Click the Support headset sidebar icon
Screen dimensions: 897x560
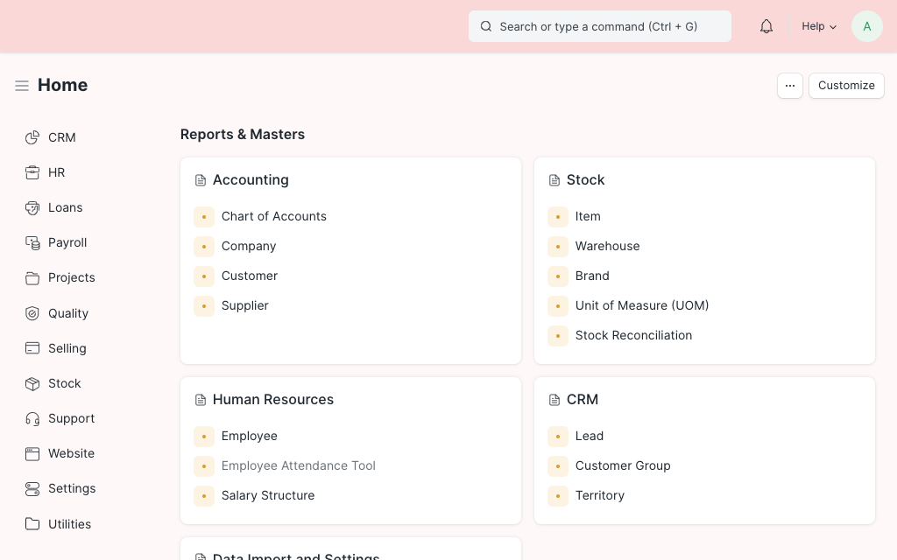[32, 419]
